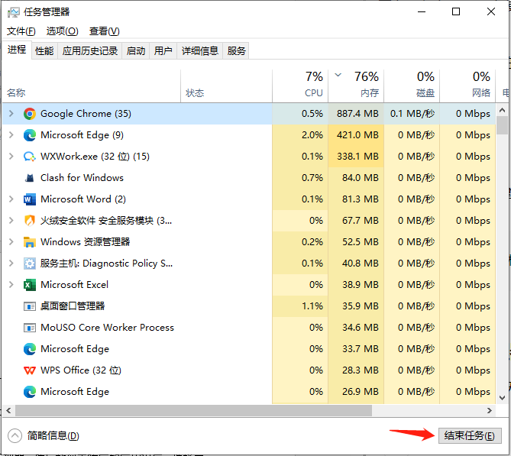Switch to the 启动 tab

tap(135, 51)
